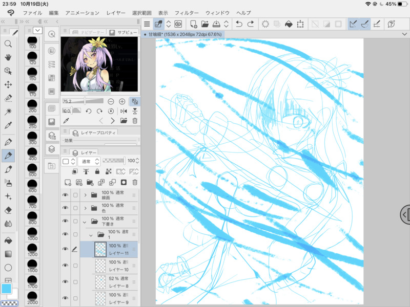This screenshot has height=307, width=410.
Task: Select the Hand move tool
Action: click(x=8, y=57)
